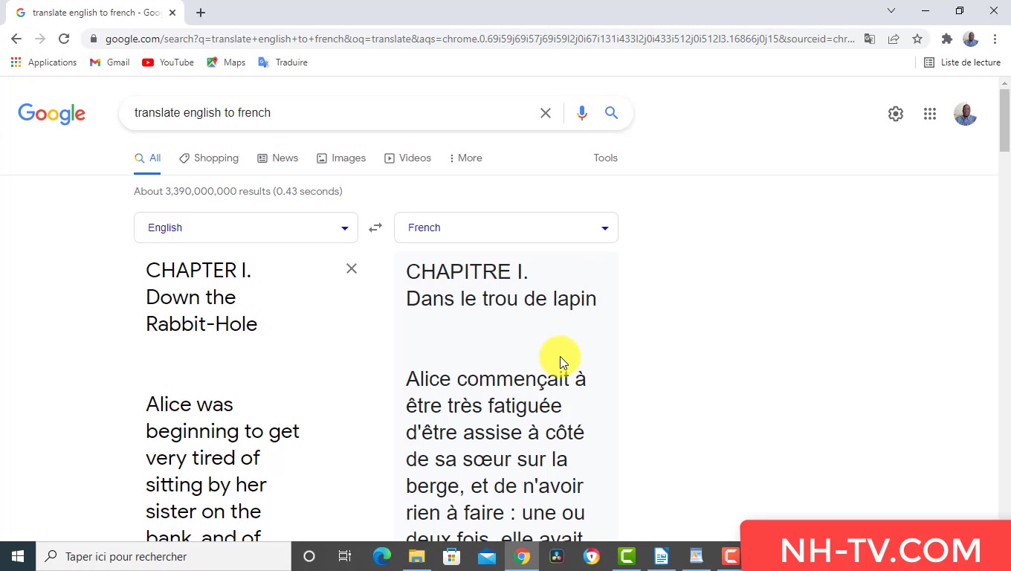Click the Google Translate icon in address bar
This screenshot has height=571, width=1011.
coord(870,39)
